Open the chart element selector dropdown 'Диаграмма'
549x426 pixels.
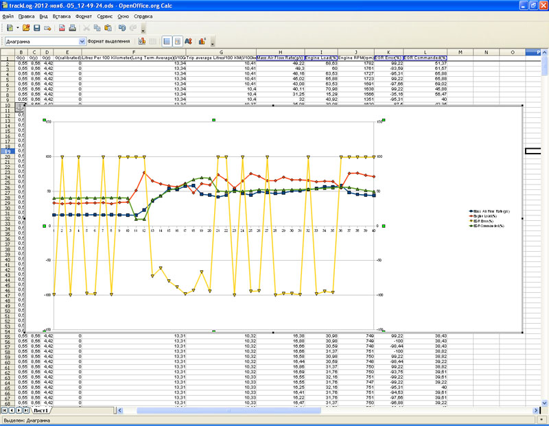pyautogui.click(x=83, y=41)
